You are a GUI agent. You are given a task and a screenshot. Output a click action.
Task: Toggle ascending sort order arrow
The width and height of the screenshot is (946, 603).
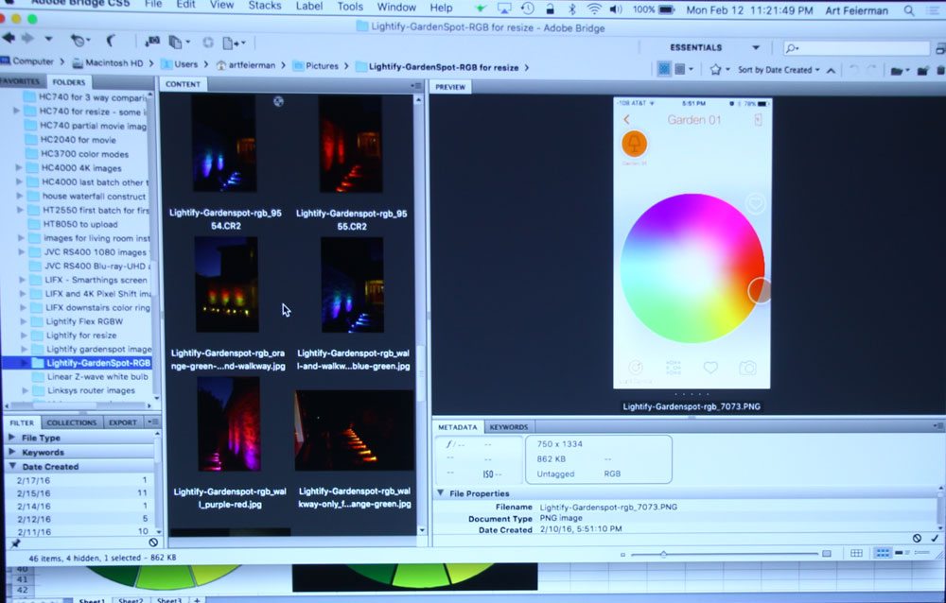pos(832,70)
